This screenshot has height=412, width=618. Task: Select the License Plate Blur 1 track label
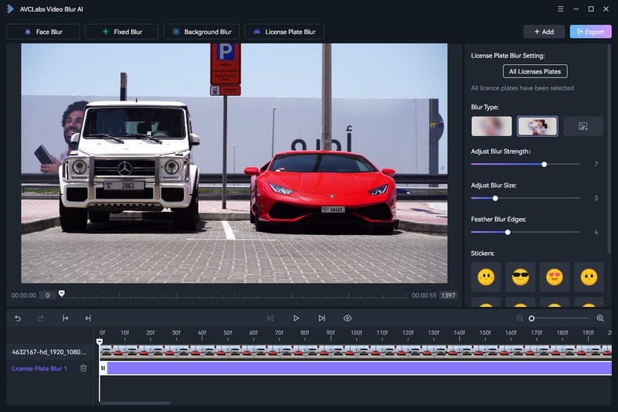point(39,368)
